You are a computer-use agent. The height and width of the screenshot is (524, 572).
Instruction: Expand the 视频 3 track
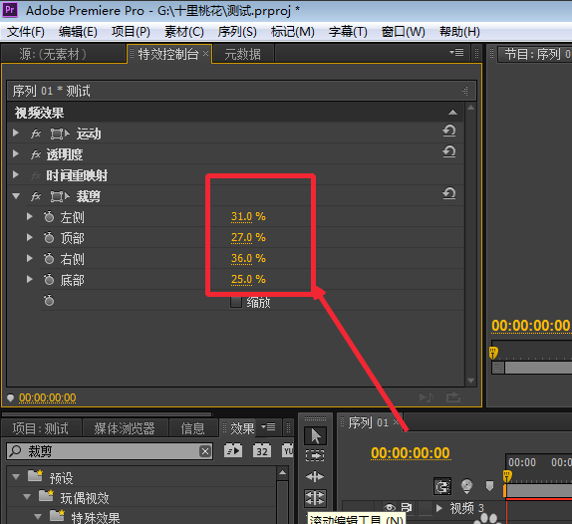point(439,508)
